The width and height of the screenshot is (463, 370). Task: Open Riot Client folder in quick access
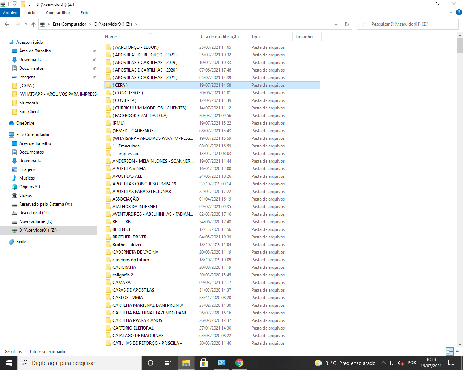point(29,112)
